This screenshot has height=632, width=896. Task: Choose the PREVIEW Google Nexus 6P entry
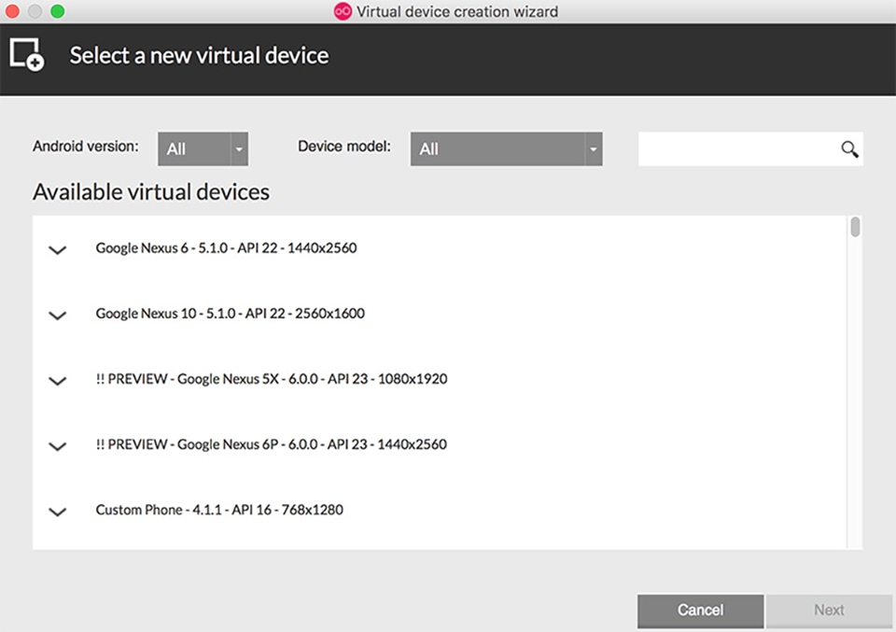coord(271,444)
